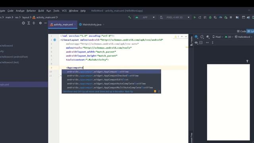The height and width of the screenshot is (143, 254).
Task: Open the Pixel device preview dropdown
Action: (217, 37)
